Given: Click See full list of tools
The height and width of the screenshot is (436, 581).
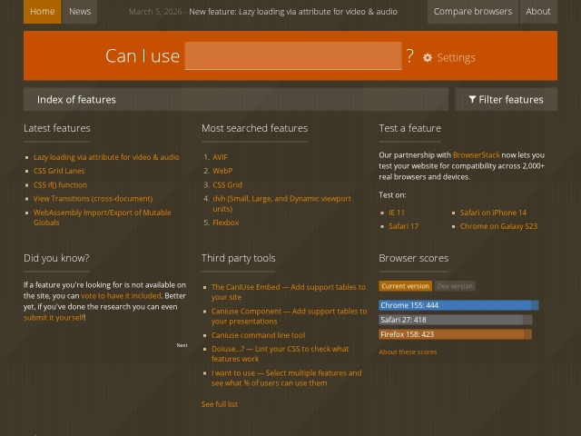Looking at the screenshot, I should coord(220,404).
